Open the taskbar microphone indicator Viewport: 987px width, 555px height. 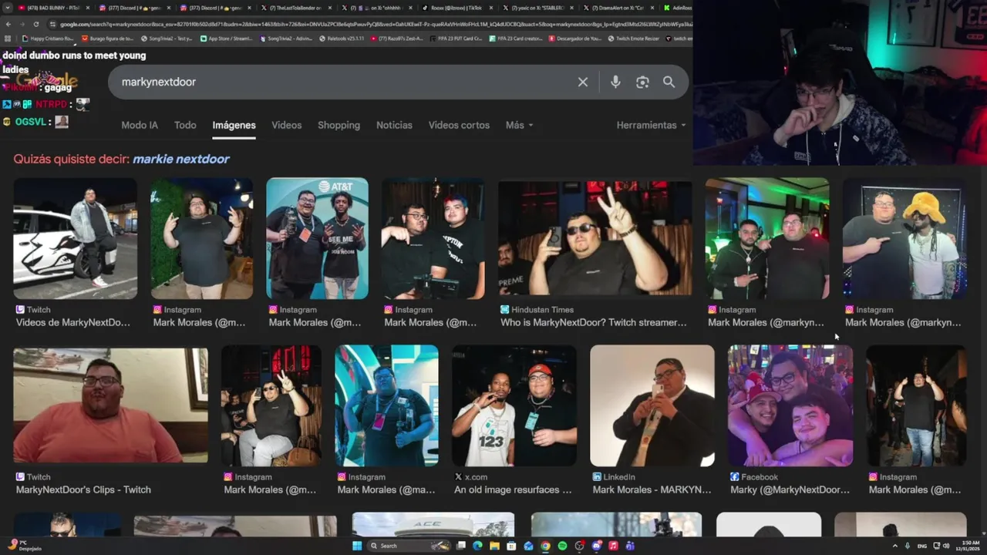coord(908,546)
